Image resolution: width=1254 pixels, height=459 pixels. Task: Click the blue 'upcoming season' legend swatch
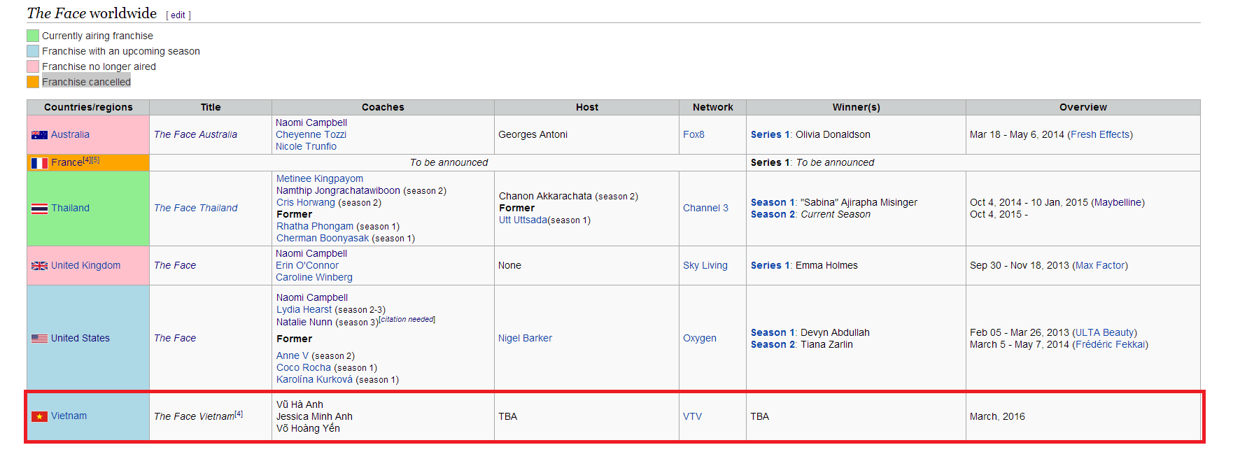33,51
